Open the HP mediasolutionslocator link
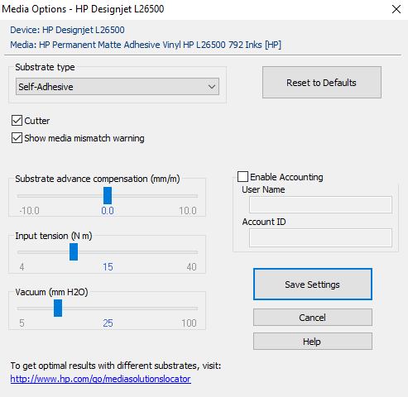Screen dimensions: 408x397 100,379
